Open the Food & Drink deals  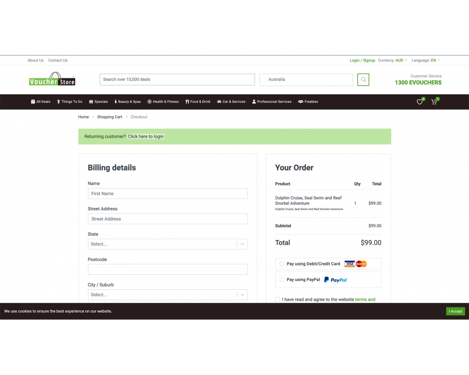[x=197, y=101]
